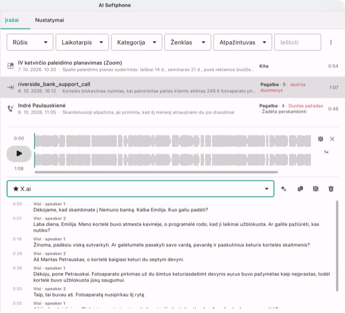345x313 pixels.
Task: Click the Jautrūs duomenys tag
Action: [283, 88]
